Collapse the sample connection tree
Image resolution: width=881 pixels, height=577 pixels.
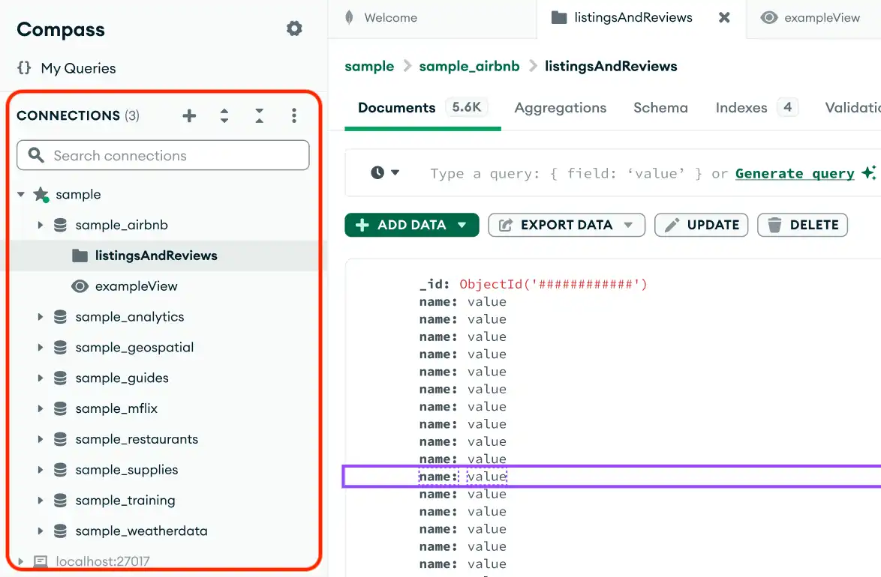(21, 194)
